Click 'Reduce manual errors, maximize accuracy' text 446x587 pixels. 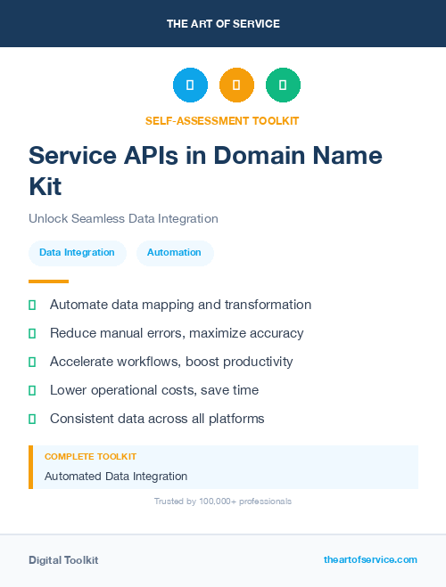pos(177,333)
